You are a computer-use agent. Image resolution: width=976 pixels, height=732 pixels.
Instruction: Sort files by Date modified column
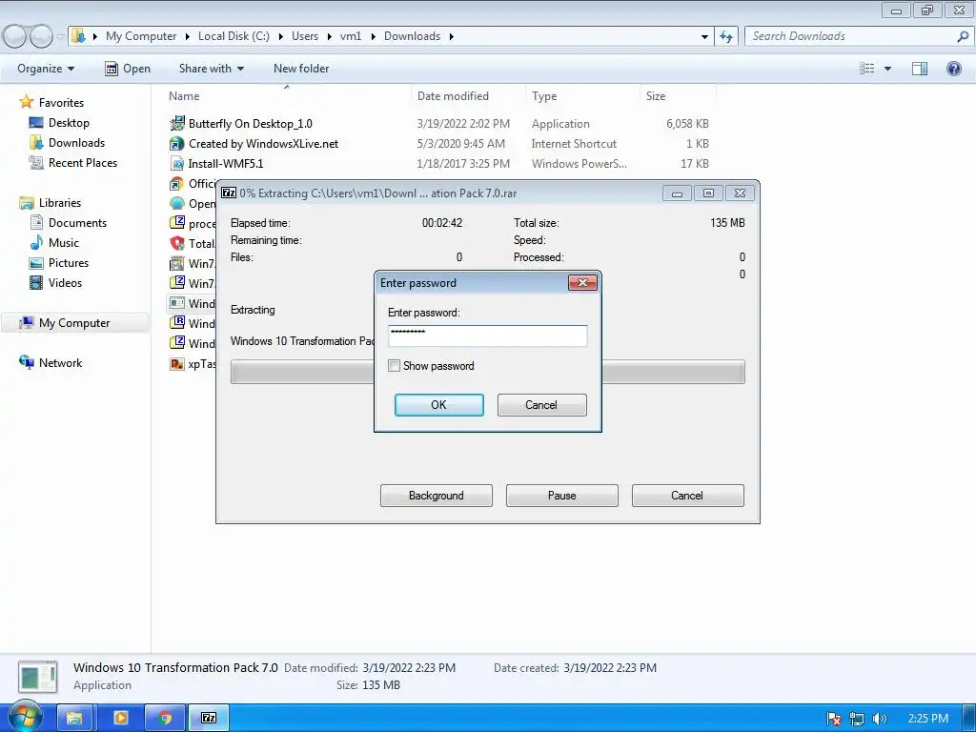point(453,96)
